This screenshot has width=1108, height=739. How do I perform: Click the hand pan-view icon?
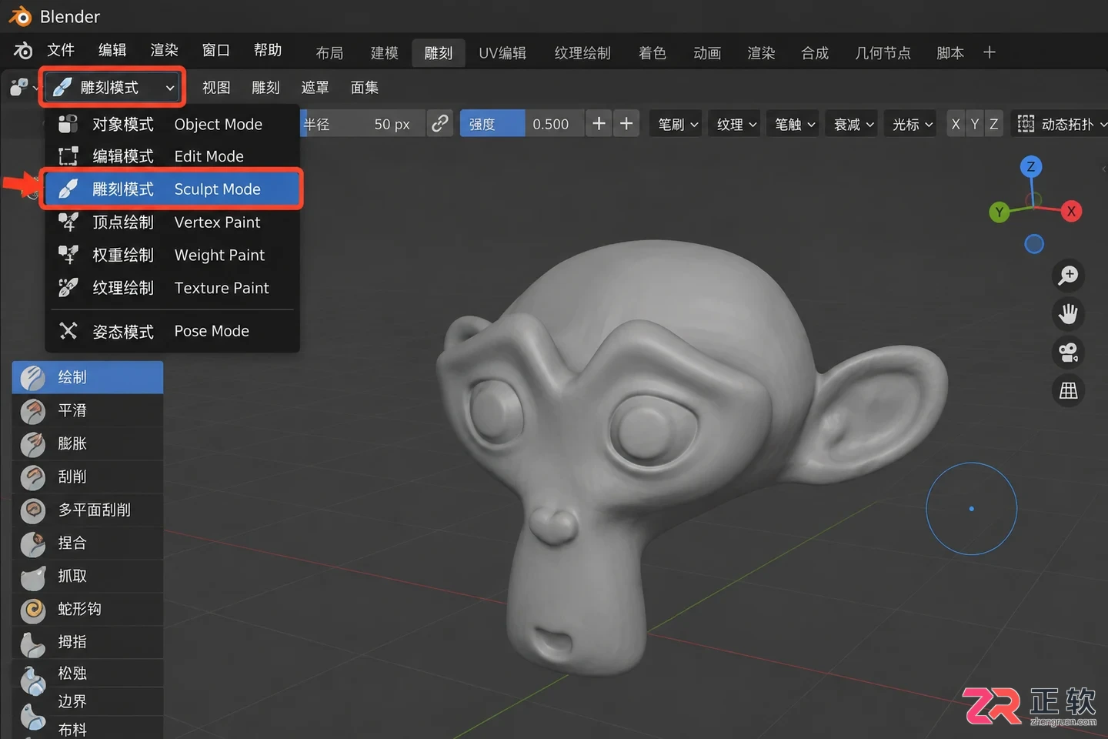[1068, 314]
